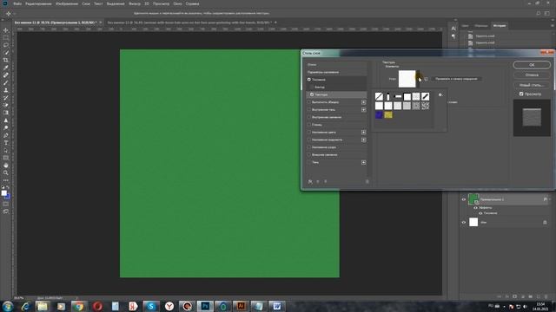Click the move effect up arrow in dialog

coord(318,181)
